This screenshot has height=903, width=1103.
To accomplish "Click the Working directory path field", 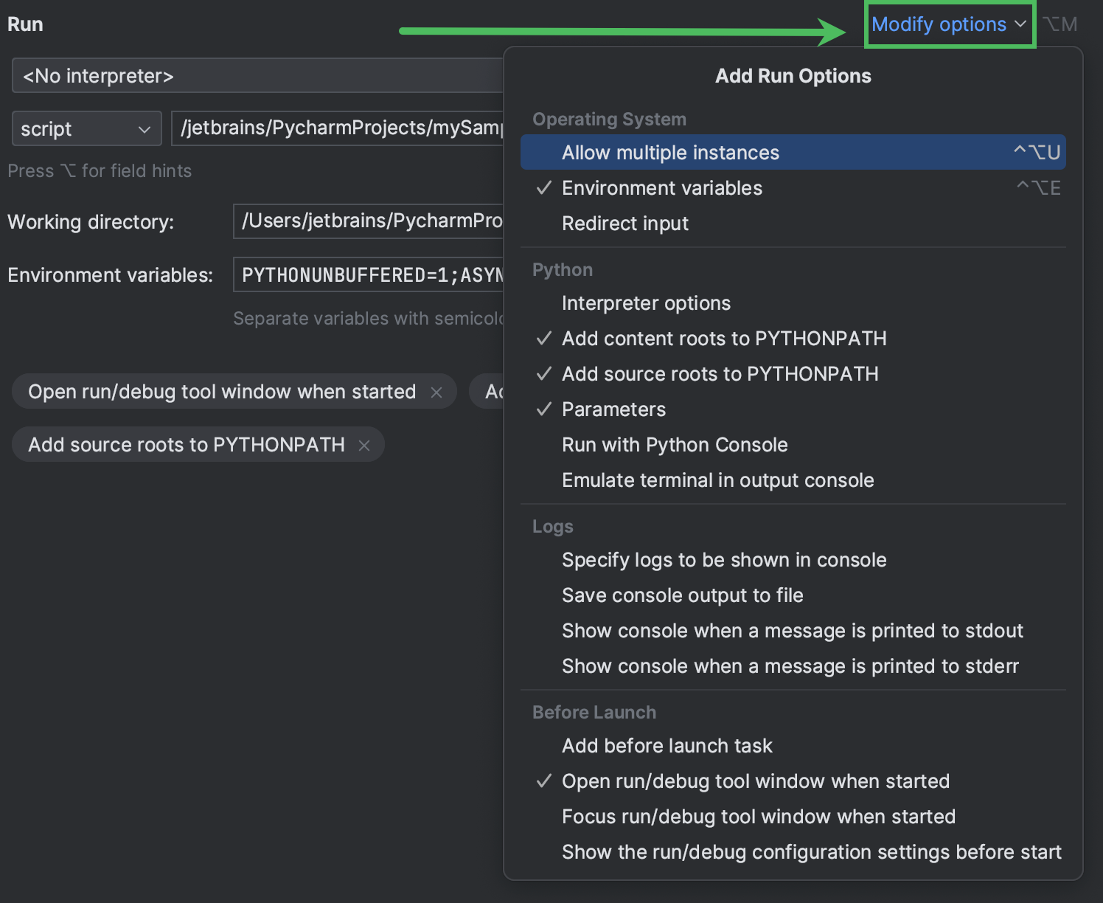I will point(369,221).
